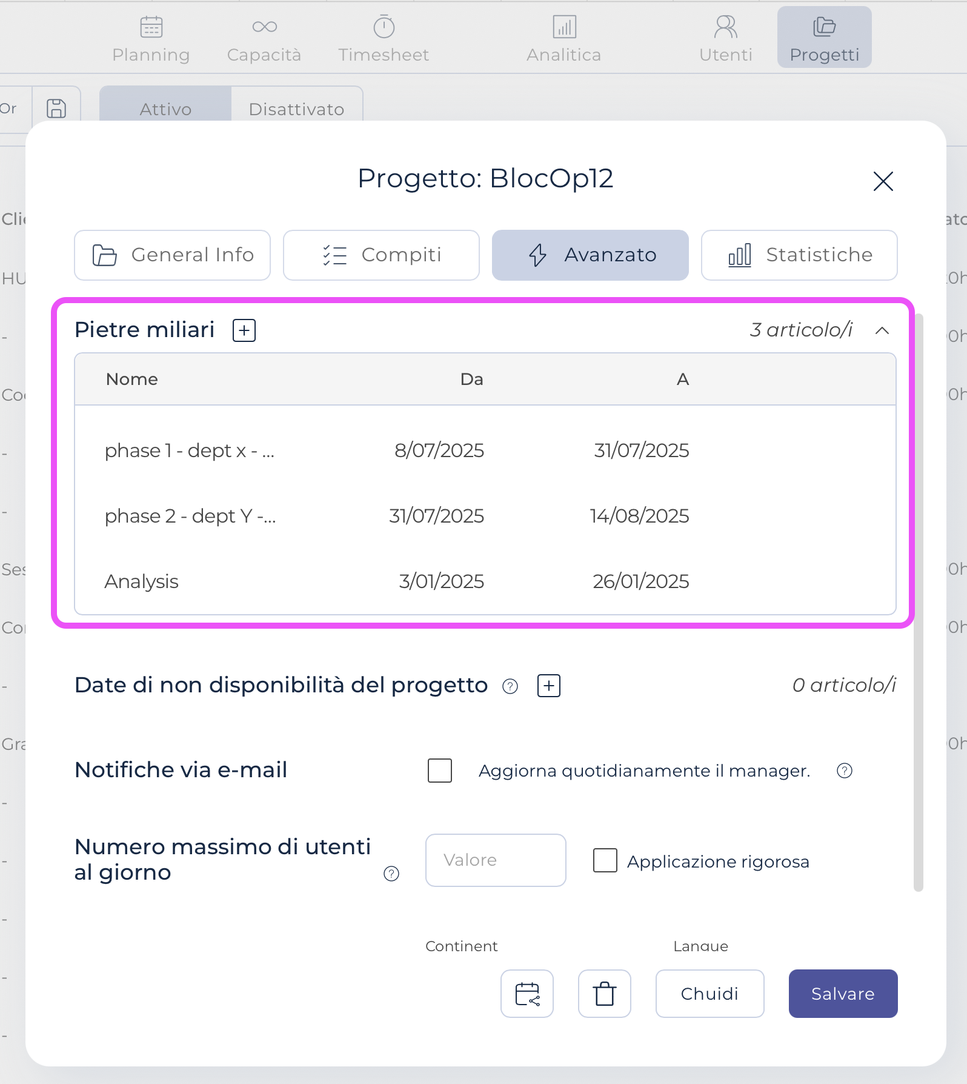
Task: Close the BlocOp12 project dialog
Action: [883, 181]
